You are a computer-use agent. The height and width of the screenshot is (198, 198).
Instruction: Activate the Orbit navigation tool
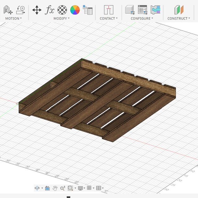point(37,188)
